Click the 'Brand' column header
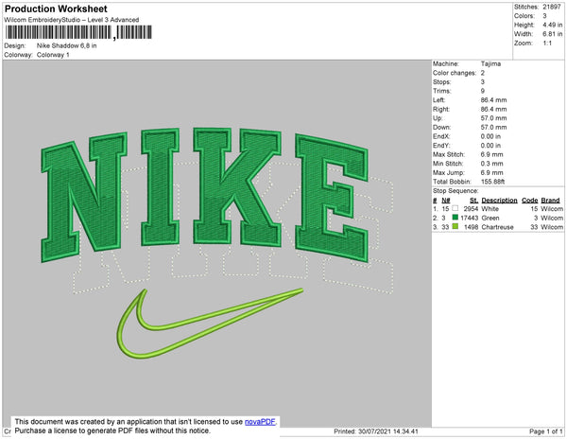 pos(550,201)
